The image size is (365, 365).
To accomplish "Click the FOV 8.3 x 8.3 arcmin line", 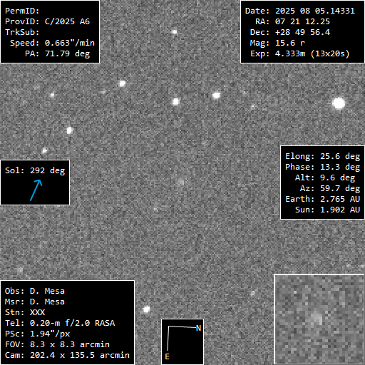I will pos(57,344).
